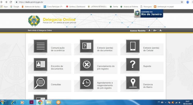Open the Encontro de documentos icon

40,65
